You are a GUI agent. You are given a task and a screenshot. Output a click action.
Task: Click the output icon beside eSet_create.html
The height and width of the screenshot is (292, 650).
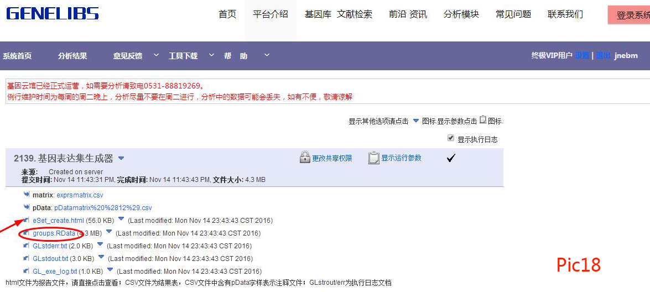click(27, 220)
